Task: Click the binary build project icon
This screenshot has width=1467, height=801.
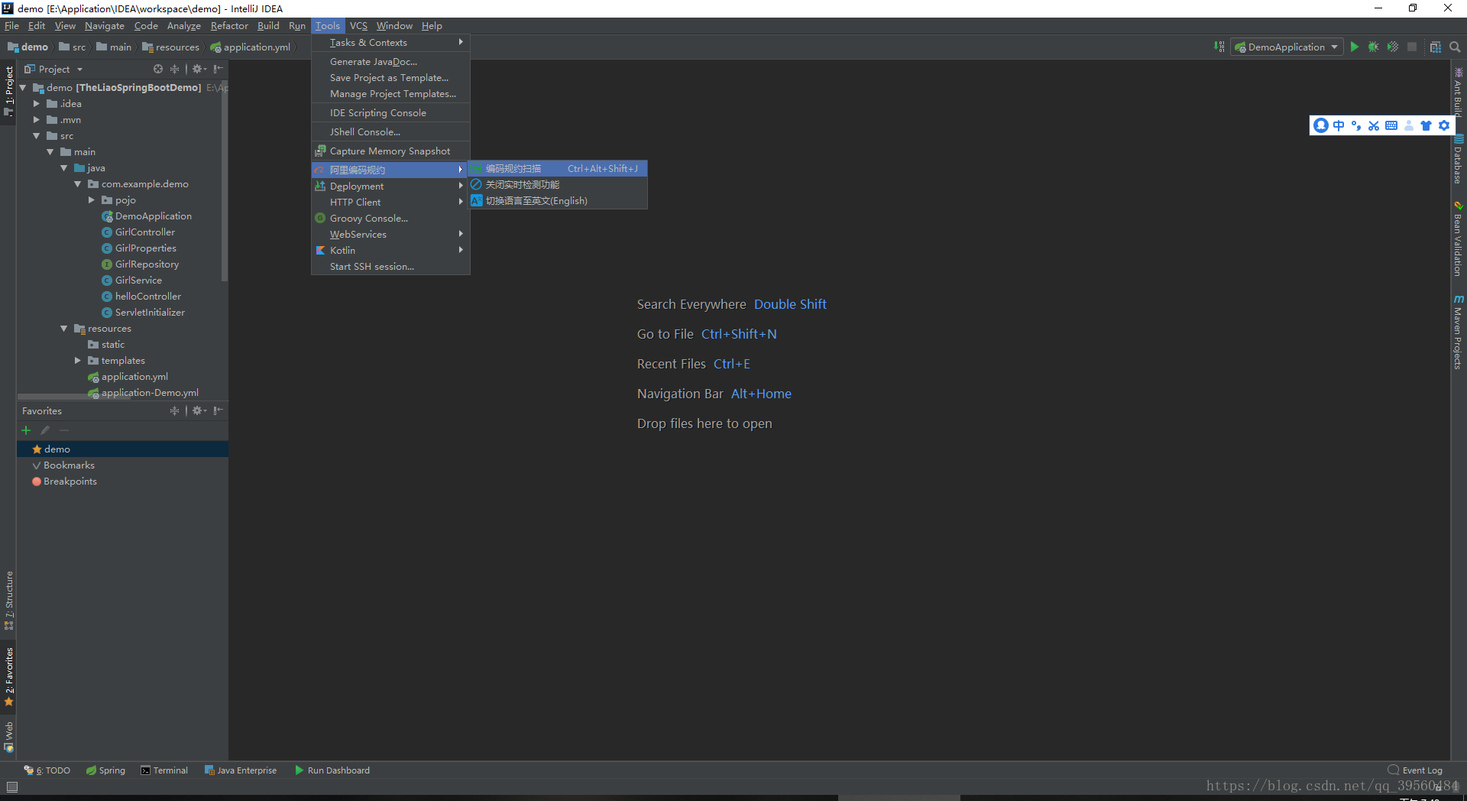Action: tap(1219, 47)
